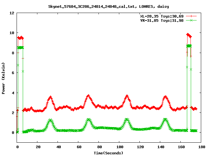Click x-axis tick label 180
The image size is (208, 156).
201,147
